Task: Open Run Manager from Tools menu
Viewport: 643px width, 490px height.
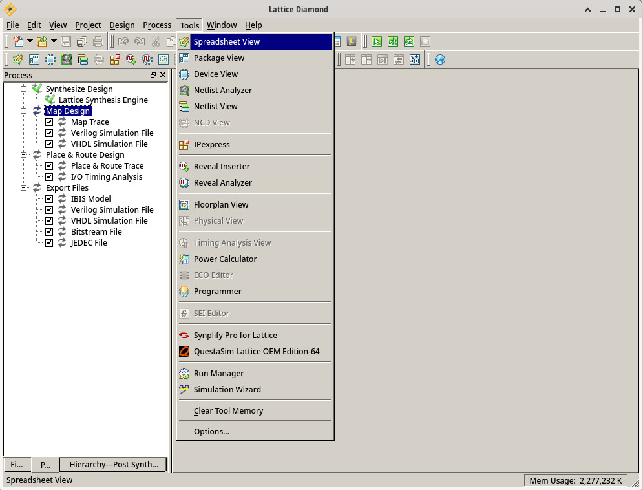Action: point(255,374)
